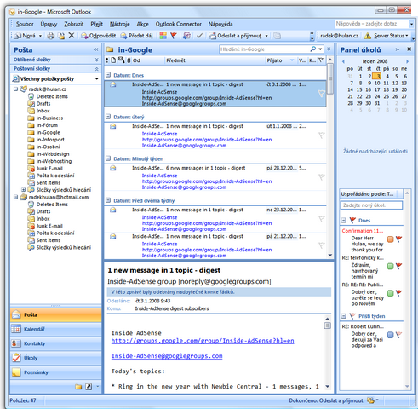Open the Outlook Connector menu
The image size is (418, 409).
(x=178, y=24)
